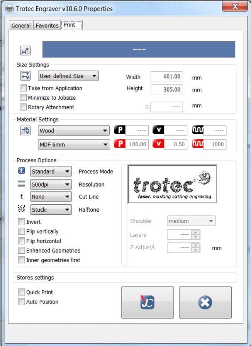
Task: Click the trotec logo preview image
Action: coord(172,184)
